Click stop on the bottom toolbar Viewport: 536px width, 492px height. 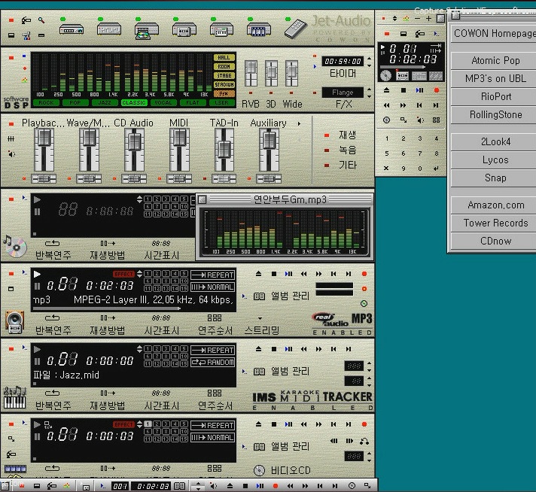(x=245, y=486)
